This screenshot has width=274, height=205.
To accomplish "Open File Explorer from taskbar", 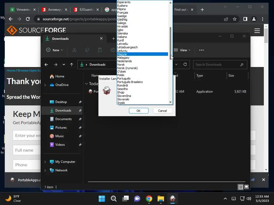I will (x=161, y=199).
